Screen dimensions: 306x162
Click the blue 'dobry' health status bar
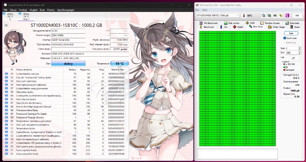(x=68, y=63)
